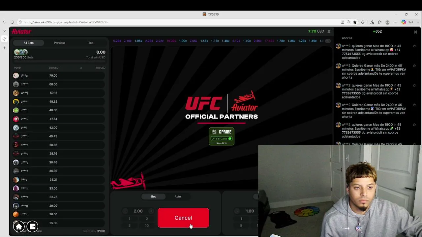Click the 9.46x multiplier in history
Image resolution: width=422 pixels, height=237 pixels.
pos(257,41)
